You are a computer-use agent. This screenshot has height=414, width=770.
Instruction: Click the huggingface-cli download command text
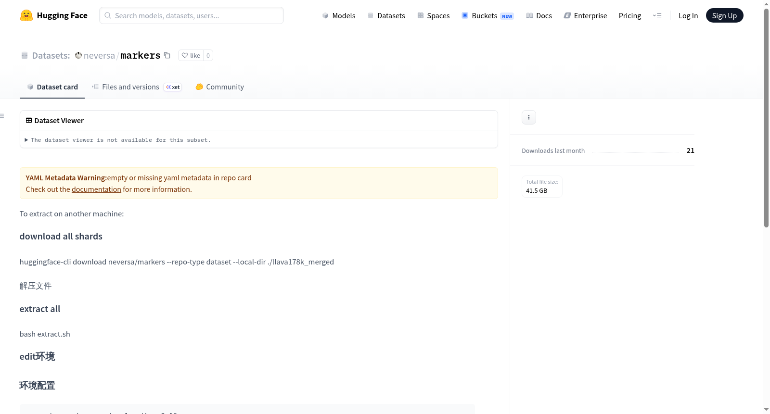(x=177, y=262)
